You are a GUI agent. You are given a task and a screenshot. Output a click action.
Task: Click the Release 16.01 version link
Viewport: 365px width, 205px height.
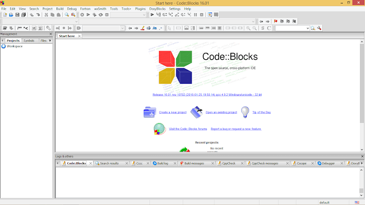[x=207, y=95]
